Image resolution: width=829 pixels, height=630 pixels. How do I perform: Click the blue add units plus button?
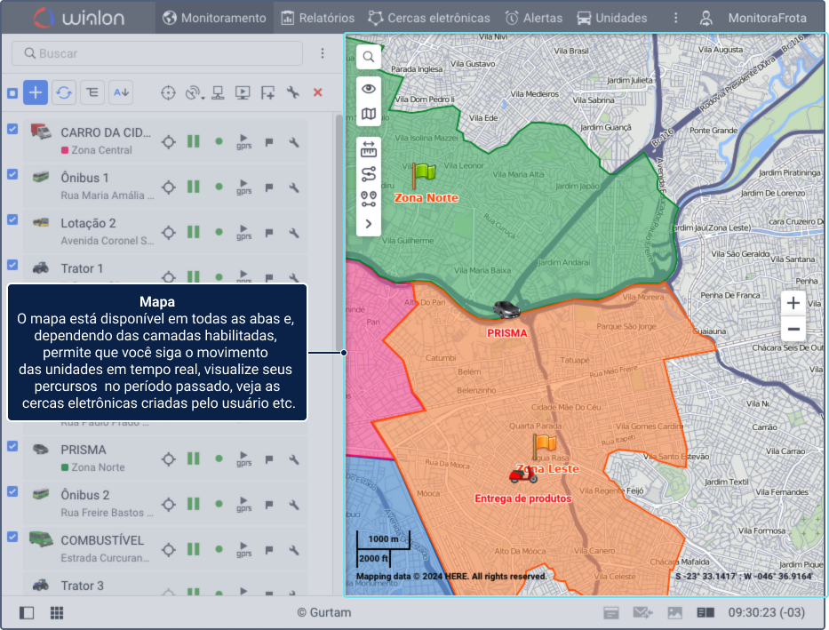tap(36, 92)
